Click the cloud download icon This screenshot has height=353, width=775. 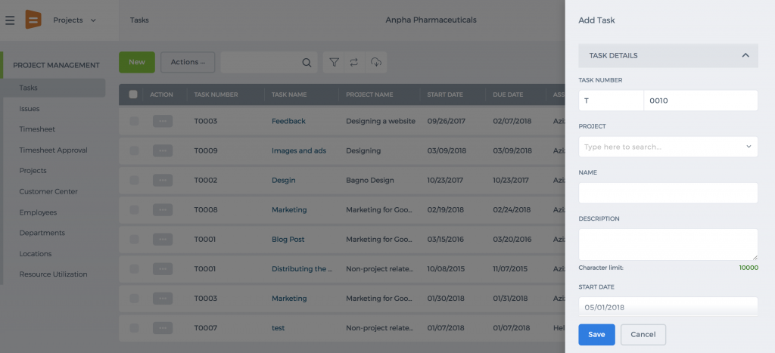(376, 62)
